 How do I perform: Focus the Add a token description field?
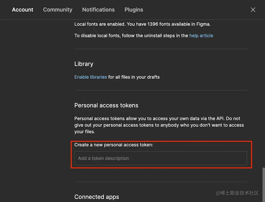(x=160, y=158)
